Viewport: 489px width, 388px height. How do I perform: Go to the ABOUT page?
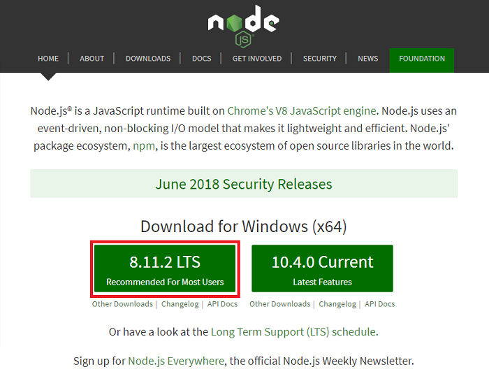[x=92, y=59]
